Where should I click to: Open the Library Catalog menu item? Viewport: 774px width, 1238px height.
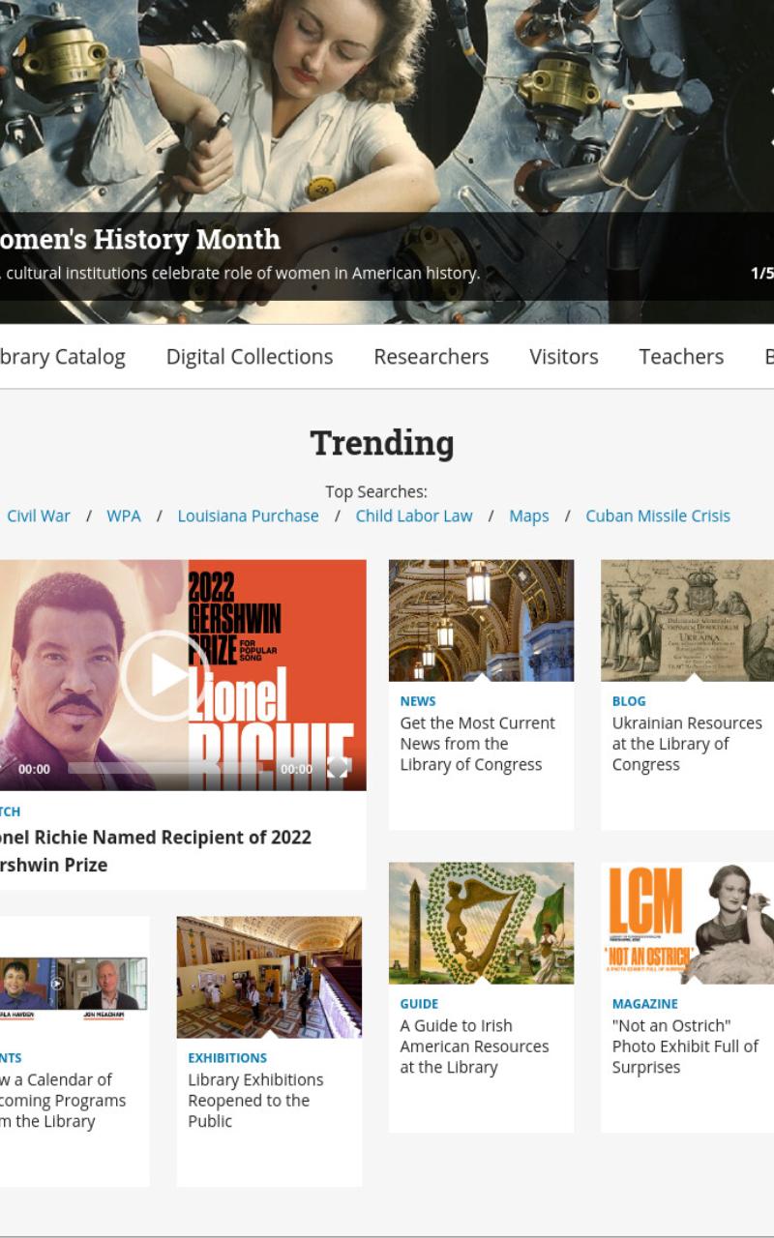point(63,357)
